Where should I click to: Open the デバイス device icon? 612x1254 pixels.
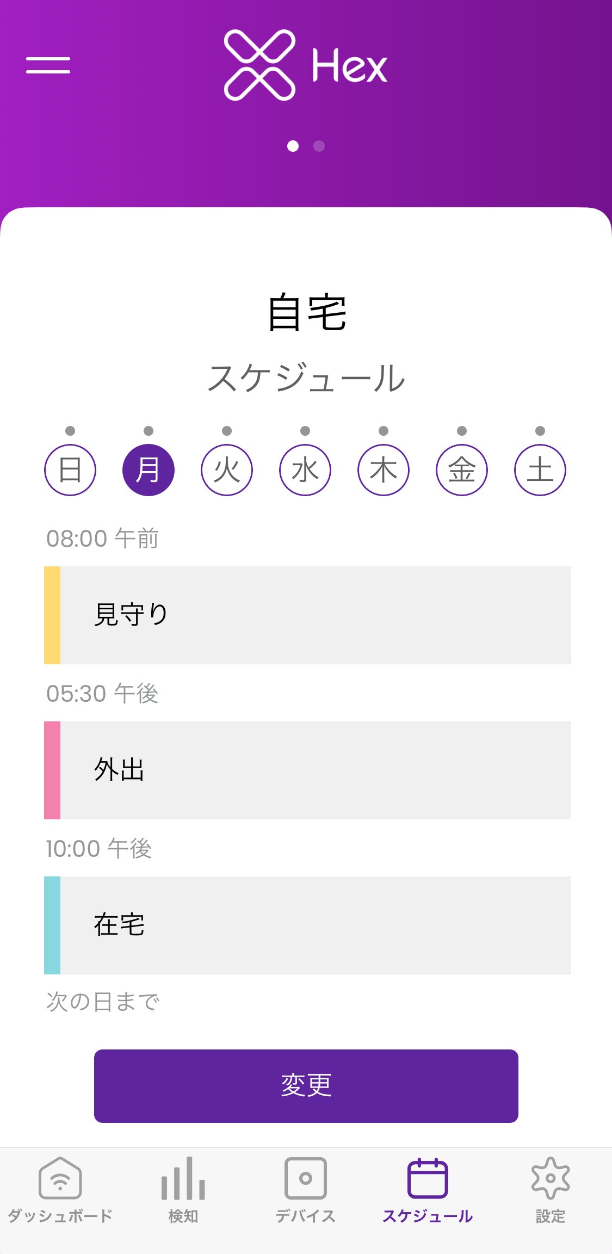(x=306, y=1178)
